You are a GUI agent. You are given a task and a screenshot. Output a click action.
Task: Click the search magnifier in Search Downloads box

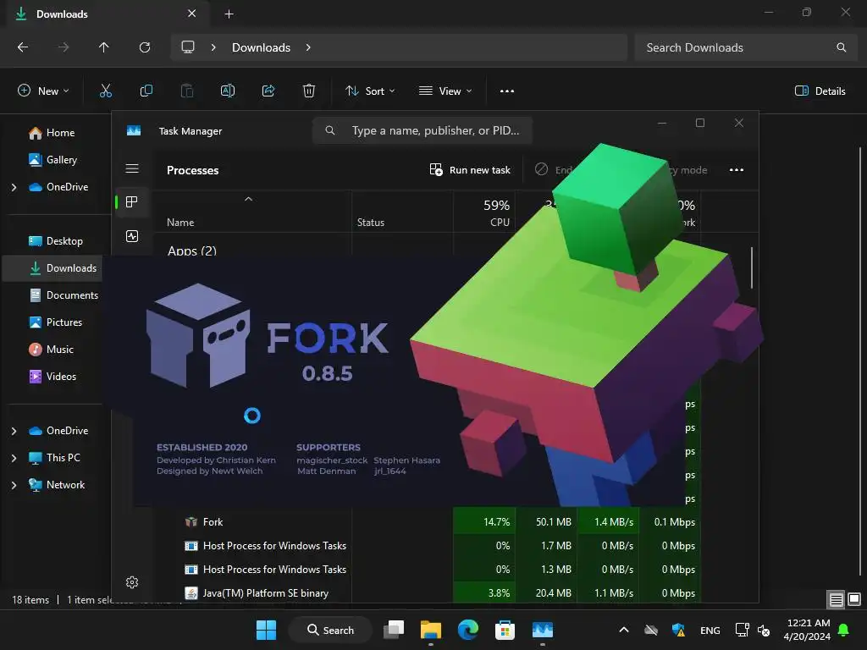pos(841,47)
